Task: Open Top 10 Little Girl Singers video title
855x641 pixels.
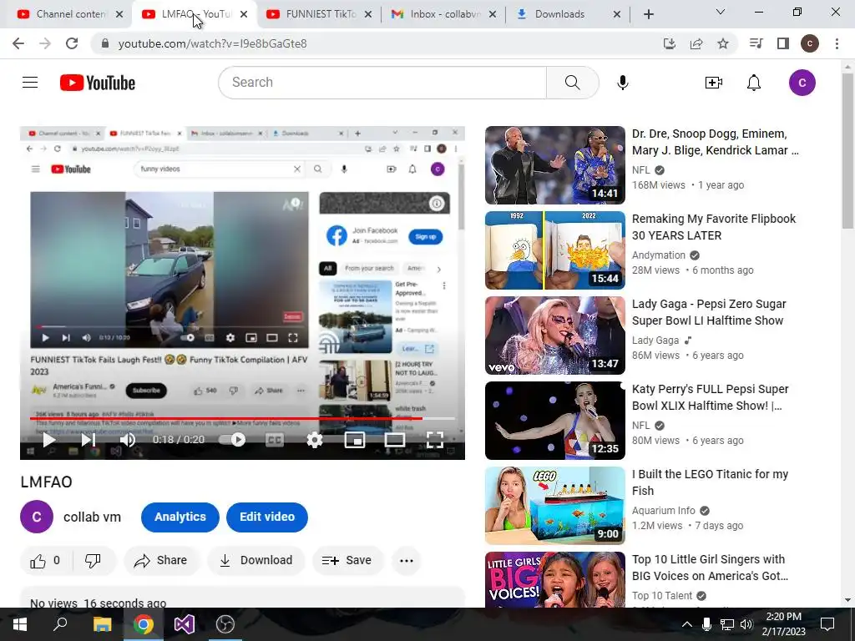Action: point(710,568)
